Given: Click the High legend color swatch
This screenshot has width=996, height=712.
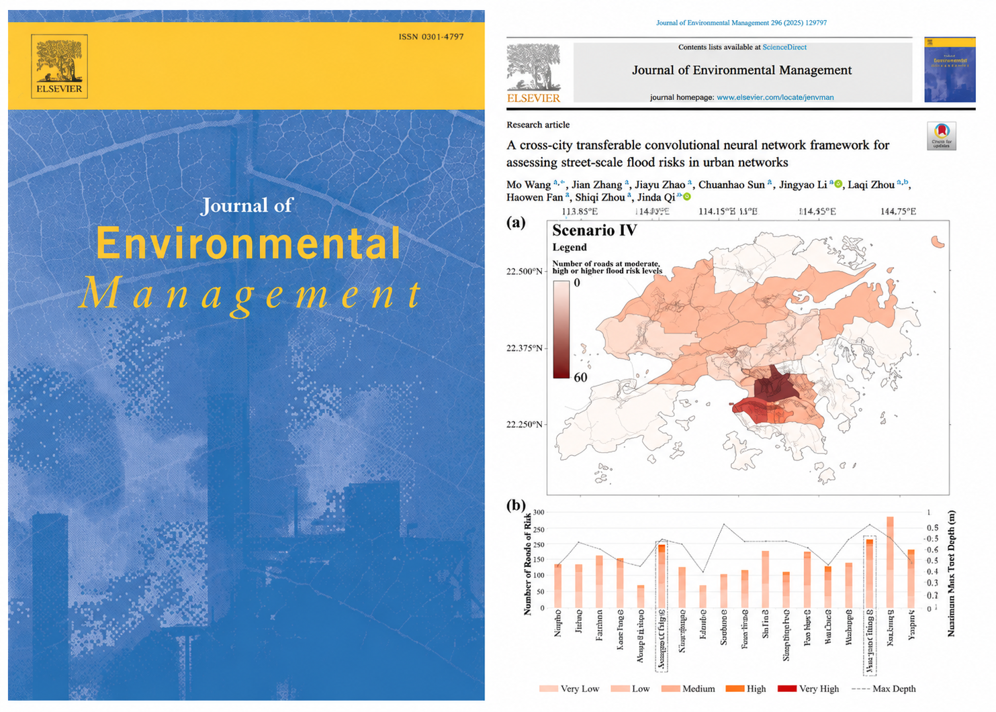Looking at the screenshot, I should (x=735, y=689).
